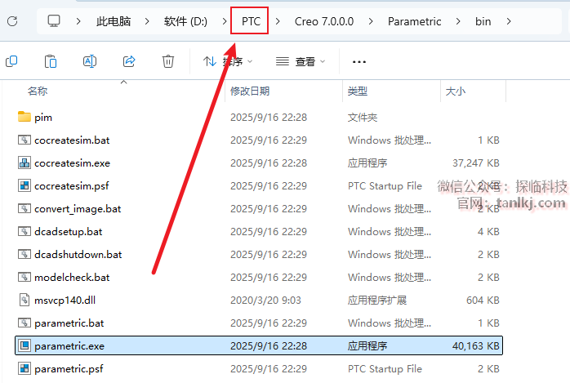
Task: Open the three-dots more options menu
Action: pyautogui.click(x=359, y=62)
